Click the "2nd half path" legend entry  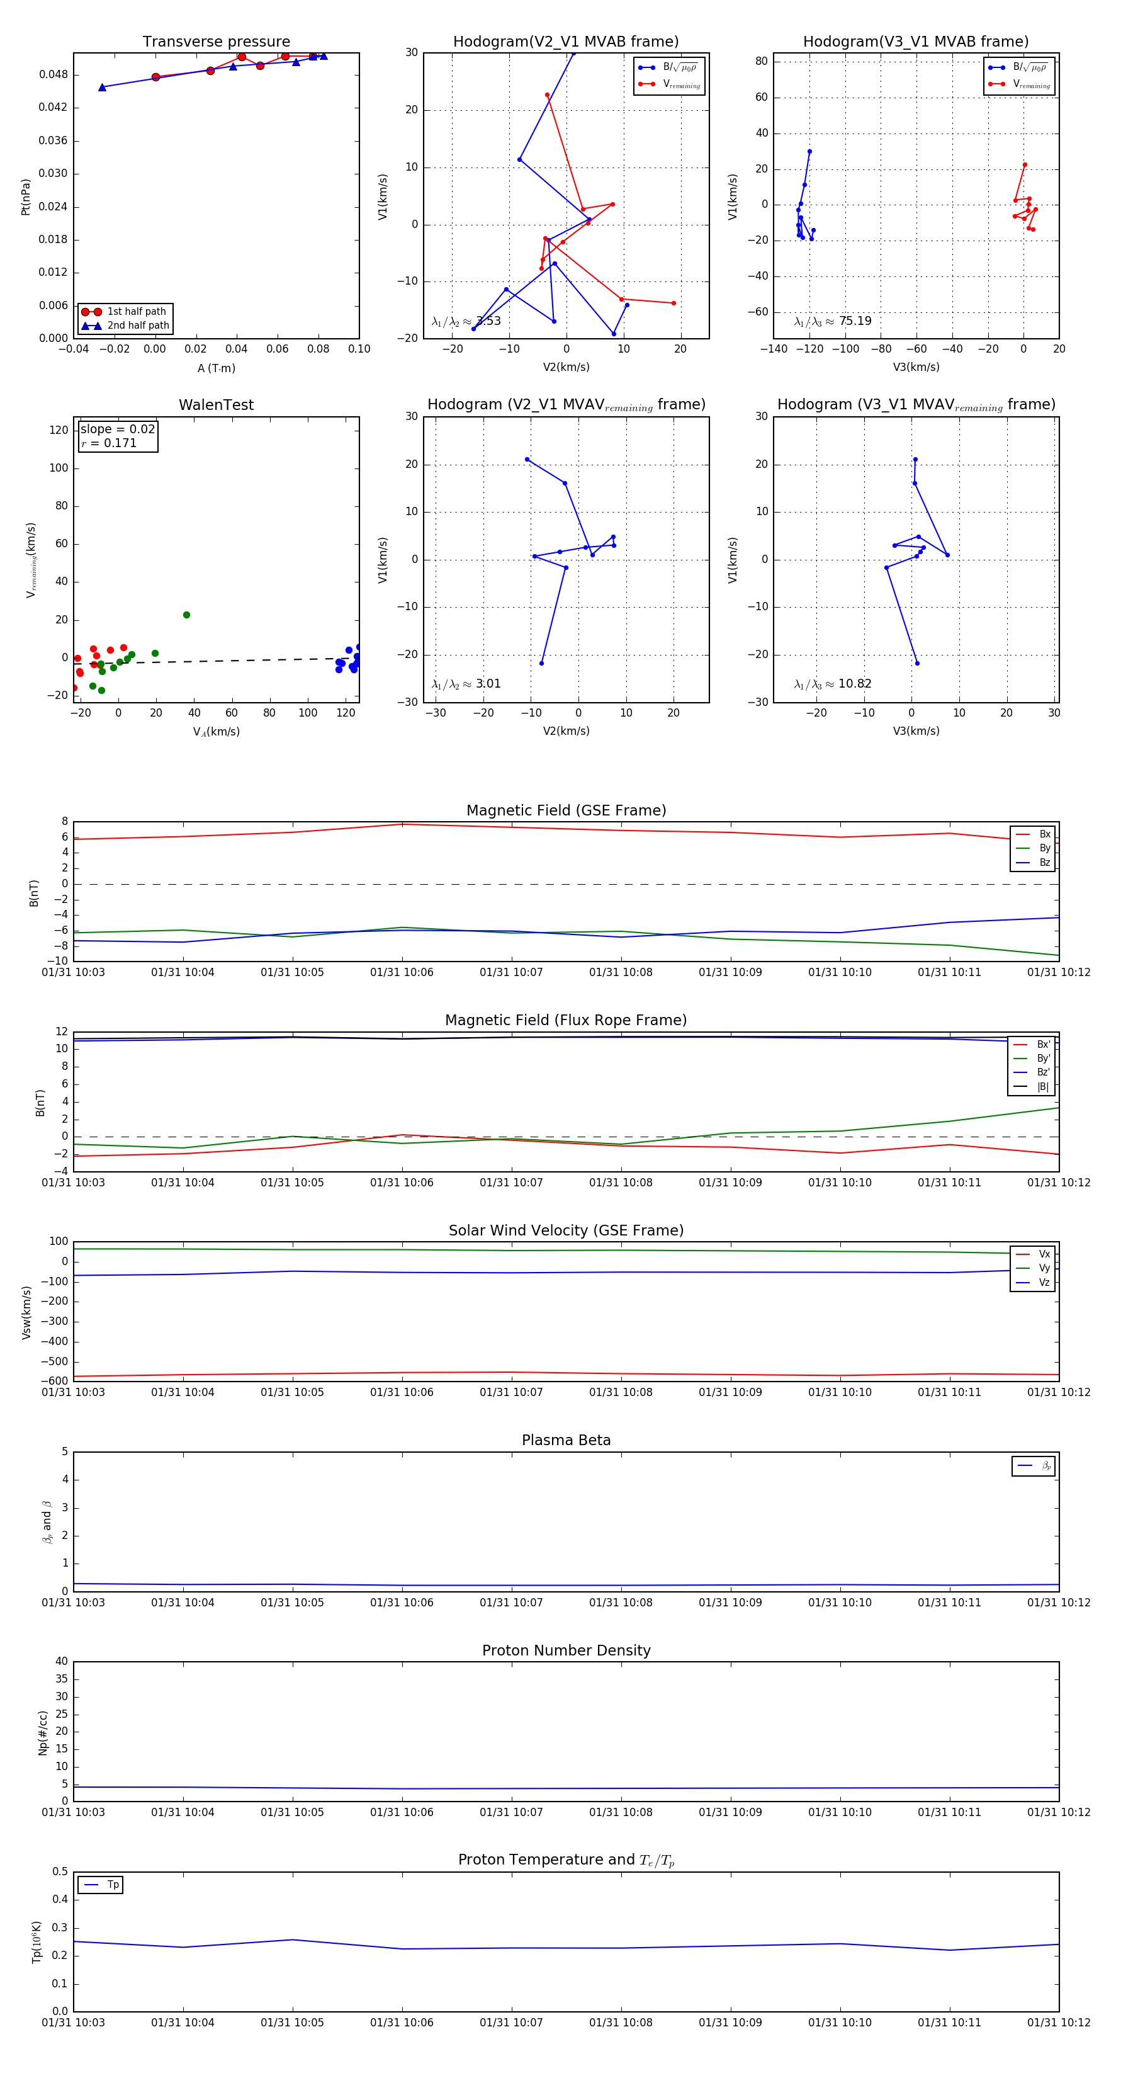125,326
